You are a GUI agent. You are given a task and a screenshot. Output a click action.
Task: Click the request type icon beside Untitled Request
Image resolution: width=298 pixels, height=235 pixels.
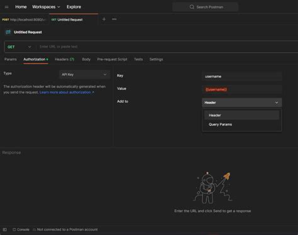[x=8, y=32]
